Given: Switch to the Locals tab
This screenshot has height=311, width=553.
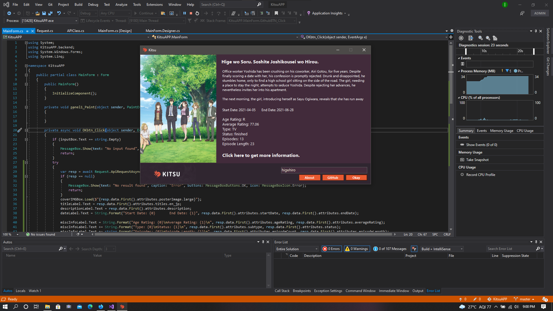Looking at the screenshot, I should 20,291.
